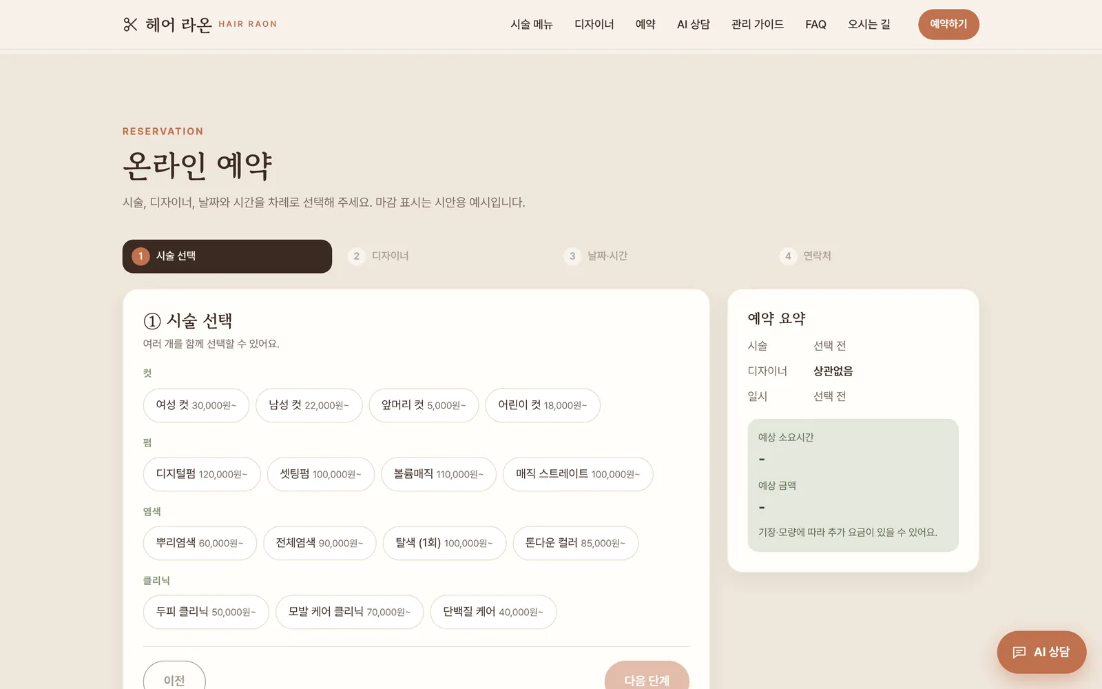Select the 단백질 케어 option

(x=493, y=612)
